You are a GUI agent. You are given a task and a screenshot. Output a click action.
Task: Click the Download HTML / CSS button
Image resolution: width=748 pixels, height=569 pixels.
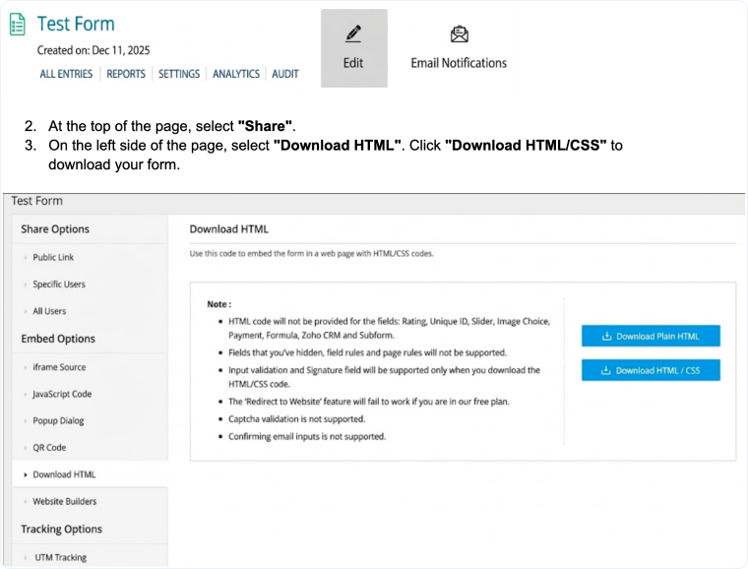click(x=651, y=370)
